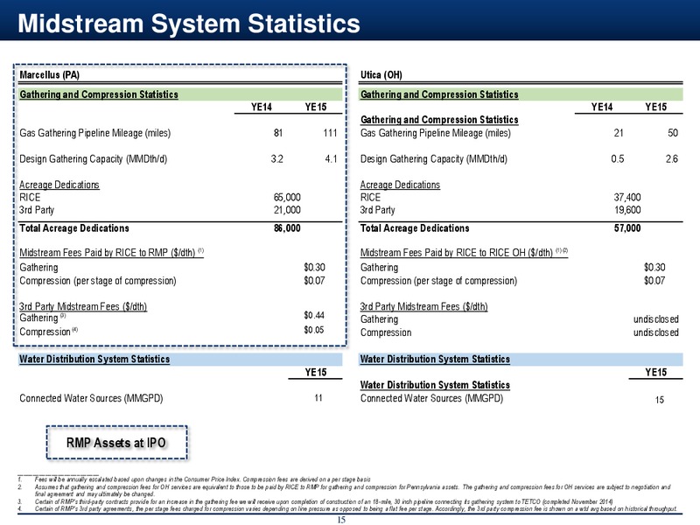Click Utica pipeline mileage YE15 value 50
The width and height of the screenshot is (700, 525).
click(673, 133)
